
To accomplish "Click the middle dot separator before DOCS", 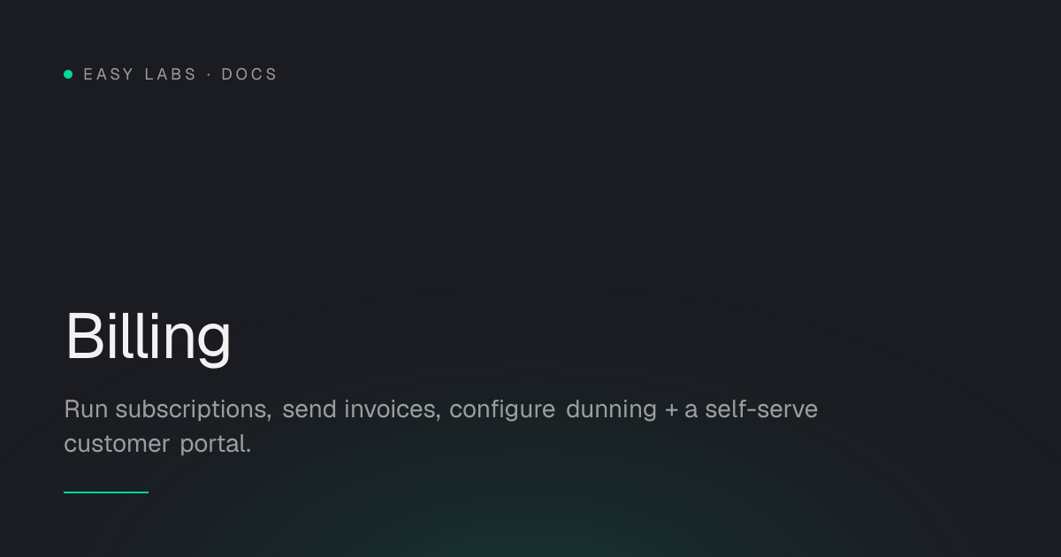I will click(x=209, y=74).
